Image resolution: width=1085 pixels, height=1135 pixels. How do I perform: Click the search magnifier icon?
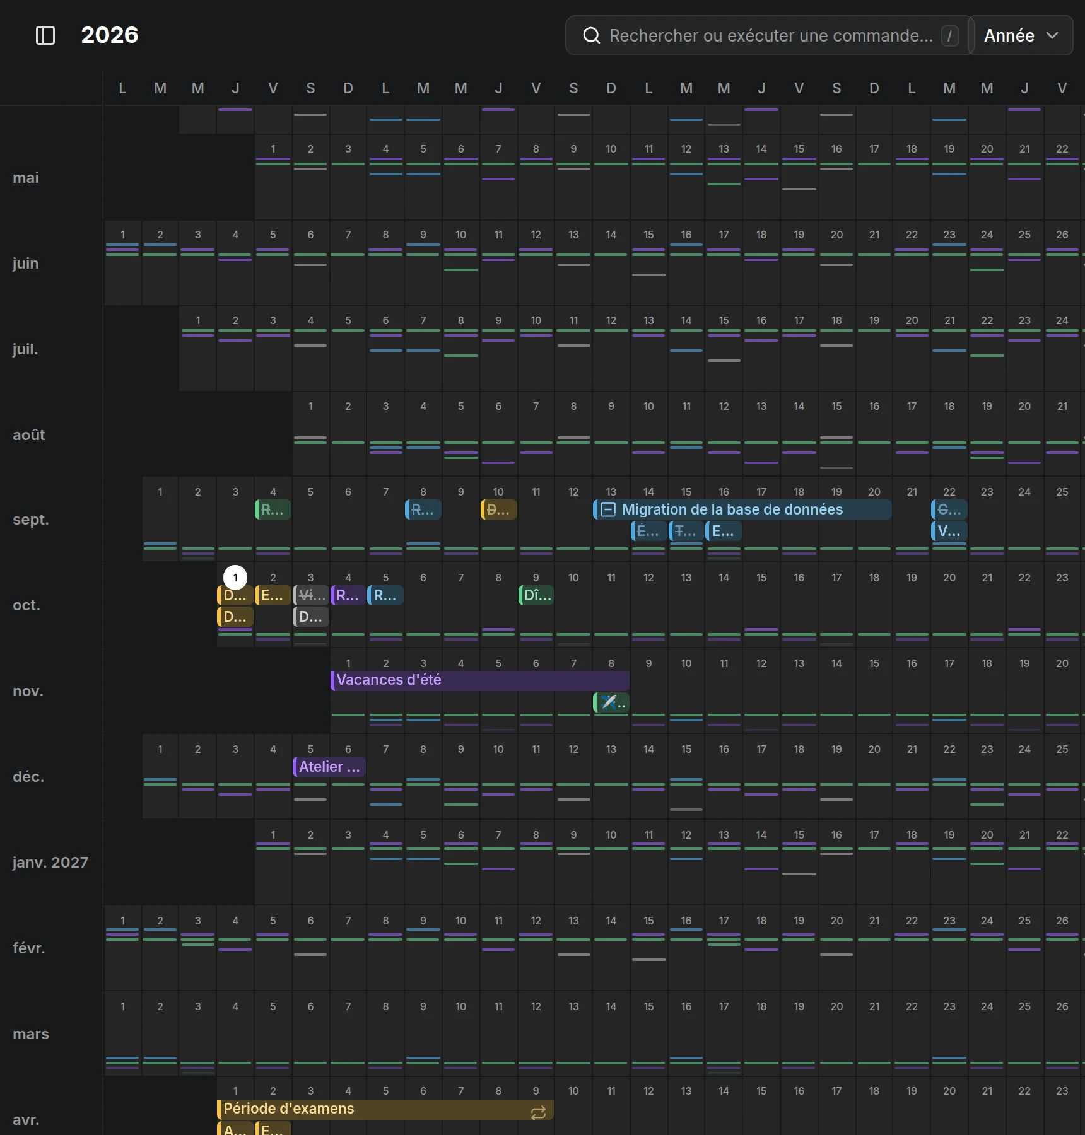(591, 35)
